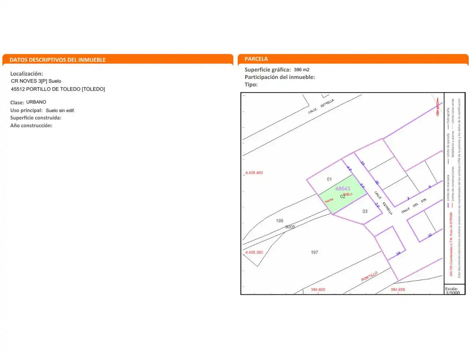Viewport: 469px width, 351px height.
Task: Click the Límite zona verde legend entry
Action: (x=453, y=113)
